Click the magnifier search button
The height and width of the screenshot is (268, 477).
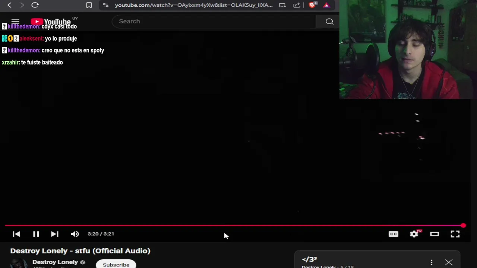point(329,21)
